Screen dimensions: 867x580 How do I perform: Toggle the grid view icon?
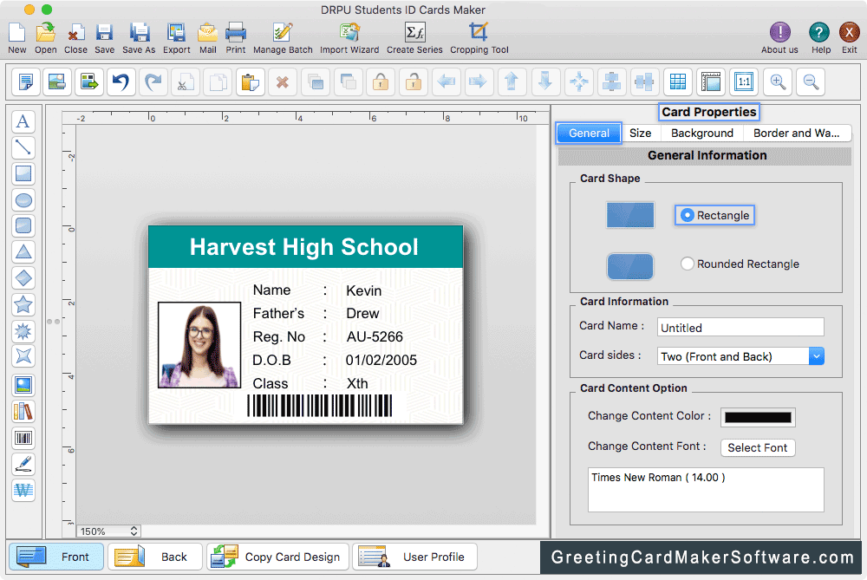[678, 82]
